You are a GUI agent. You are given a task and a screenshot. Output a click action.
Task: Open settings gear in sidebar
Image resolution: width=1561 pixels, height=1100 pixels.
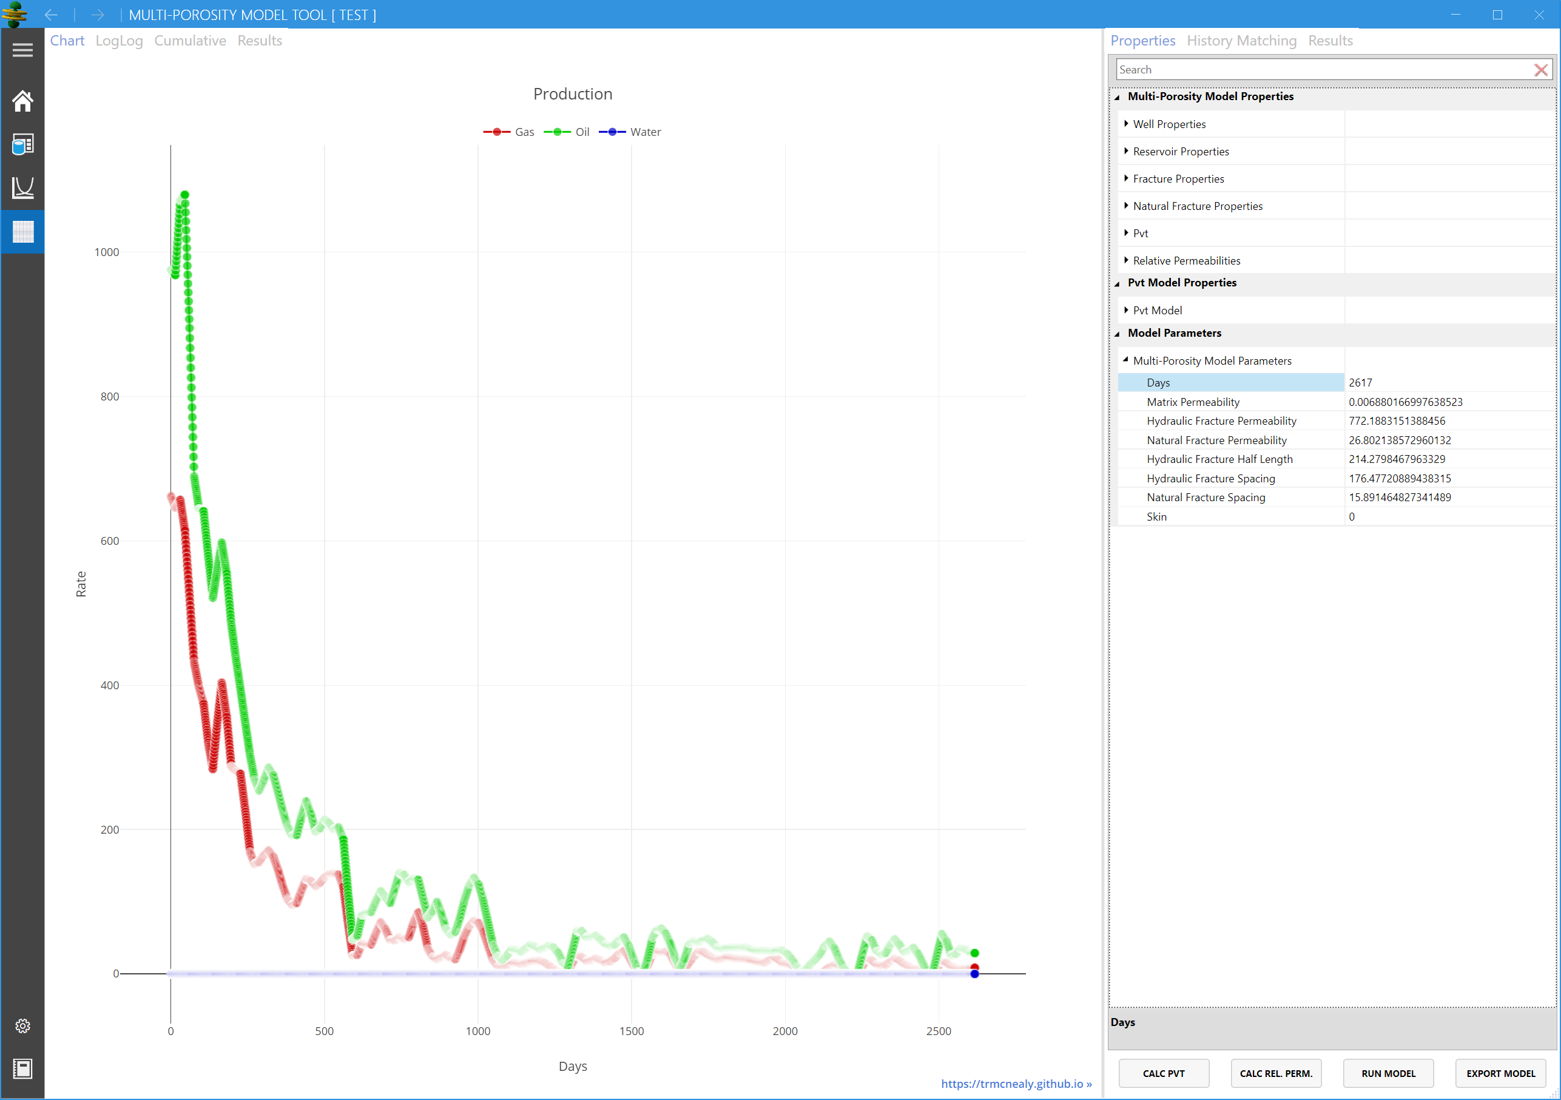(x=22, y=1026)
